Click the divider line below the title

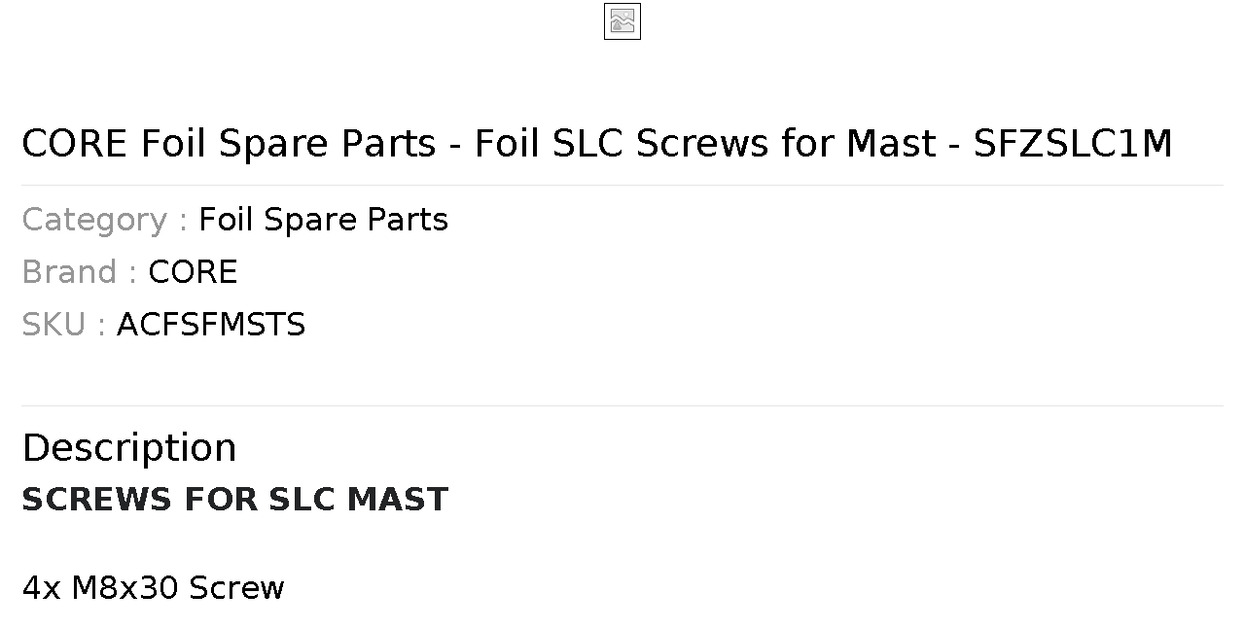click(622, 185)
